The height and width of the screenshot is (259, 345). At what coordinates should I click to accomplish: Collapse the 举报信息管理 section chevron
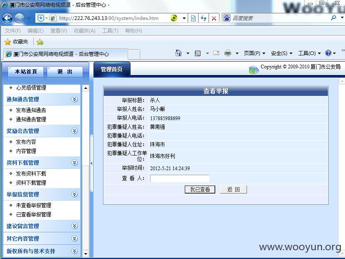tap(75, 194)
